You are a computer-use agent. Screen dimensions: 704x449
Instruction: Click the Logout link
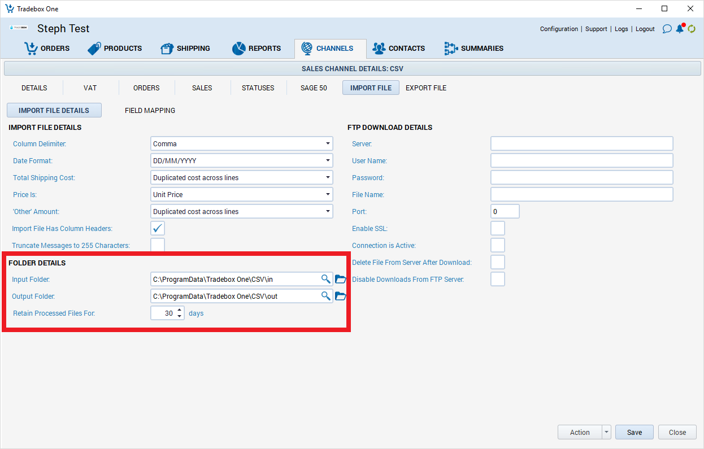[645, 29]
